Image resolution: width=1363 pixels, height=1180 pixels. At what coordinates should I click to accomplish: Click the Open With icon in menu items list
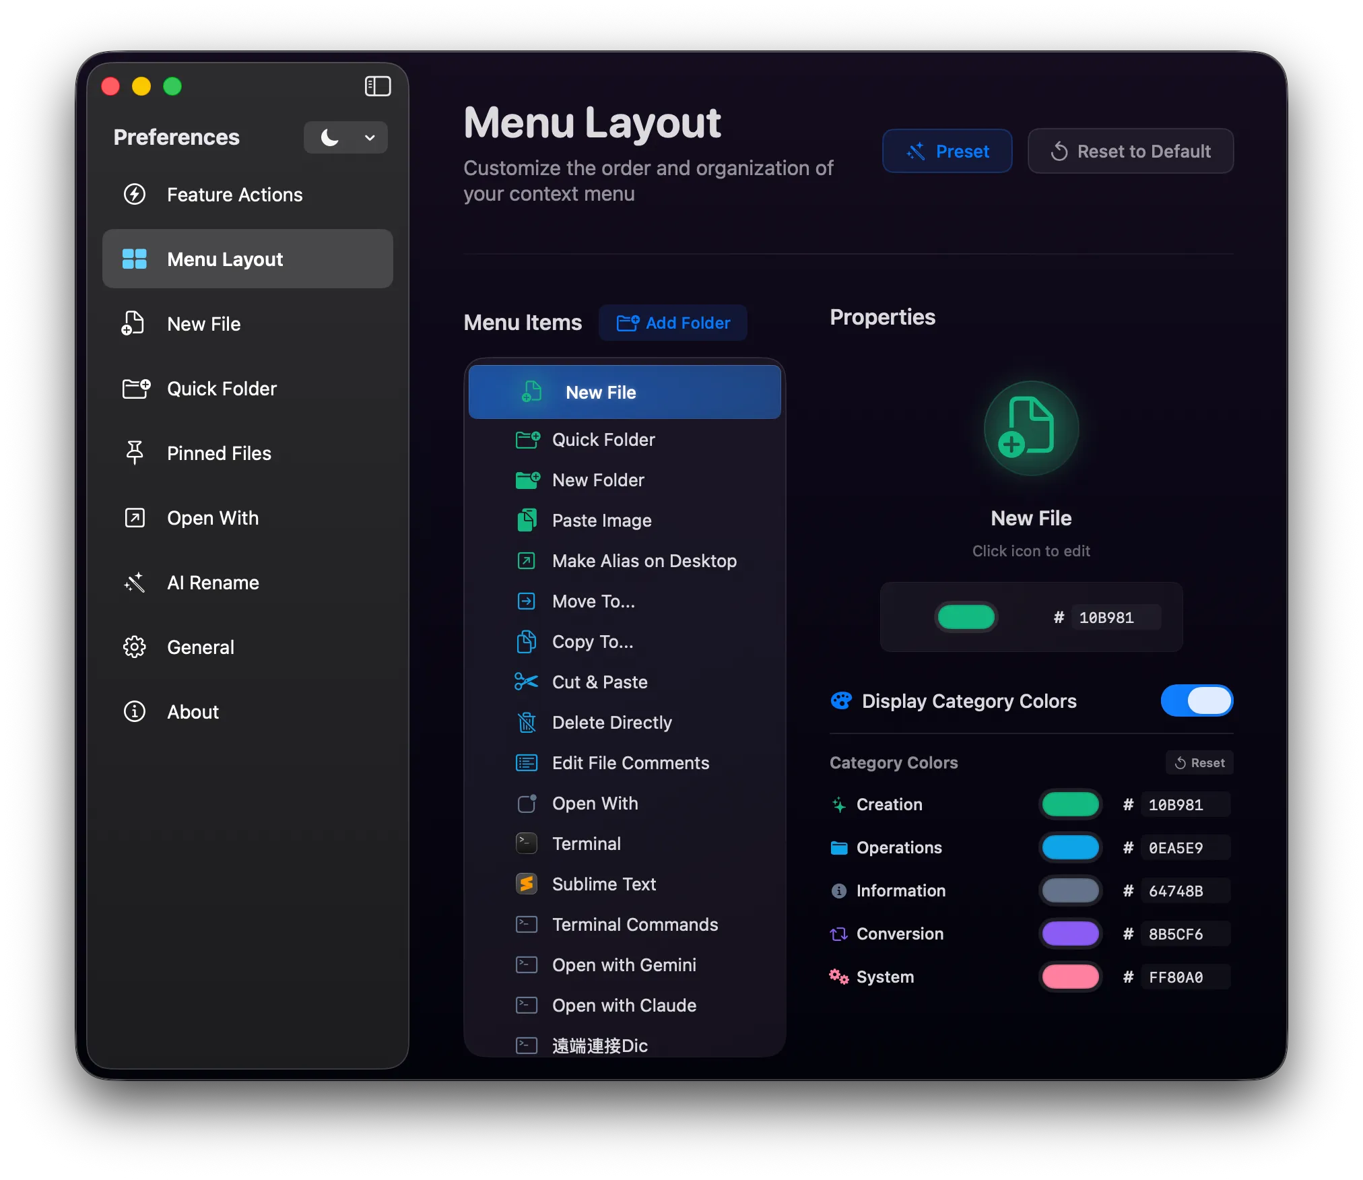point(527,803)
